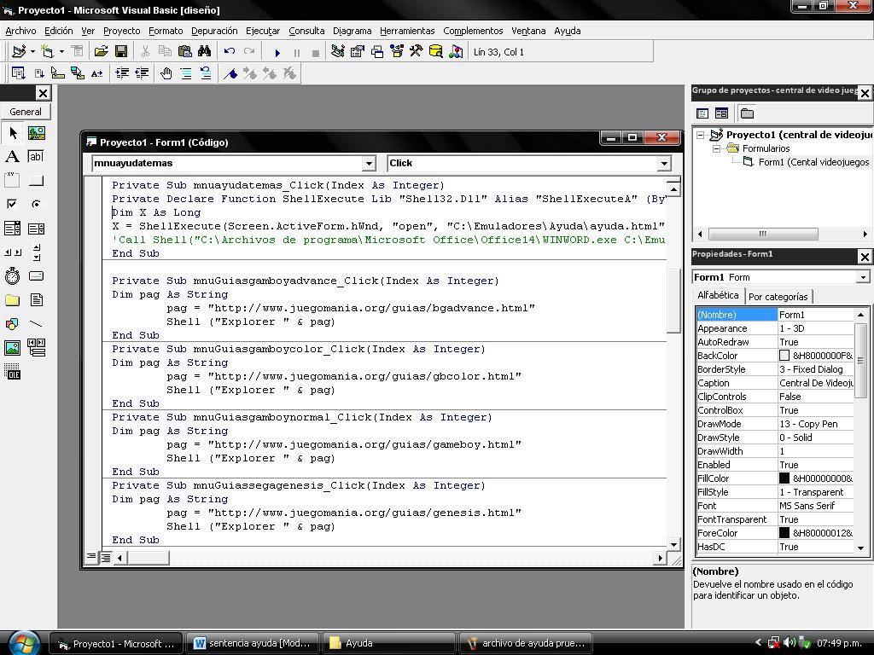
Task: Click the Caption property value field
Action: point(815,383)
